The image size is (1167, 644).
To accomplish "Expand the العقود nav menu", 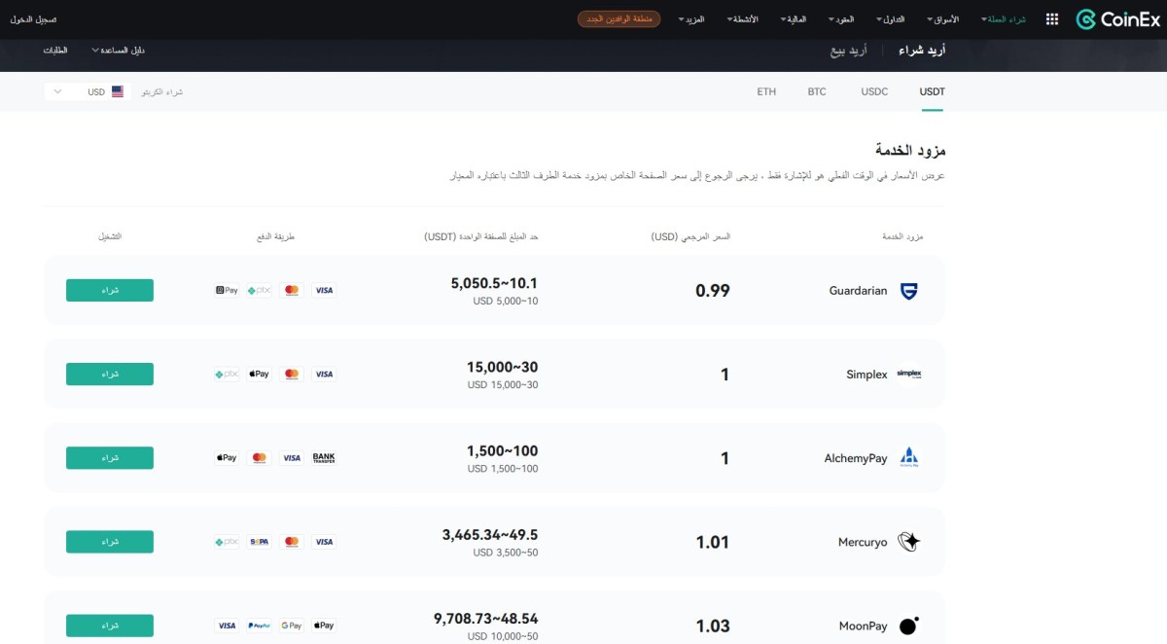I will (x=841, y=19).
